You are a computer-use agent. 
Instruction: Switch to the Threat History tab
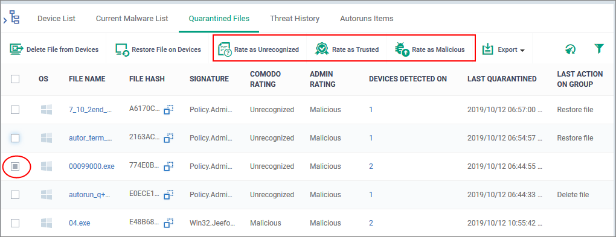(x=295, y=19)
